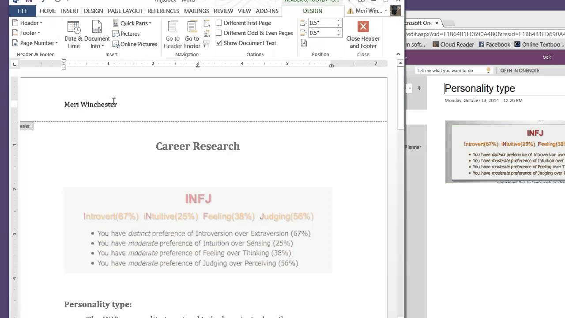Click OPEN IN ONENOTE button

pos(520,71)
